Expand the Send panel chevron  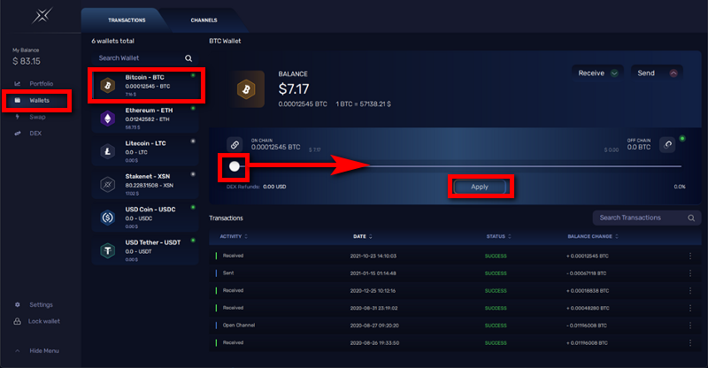(x=673, y=73)
